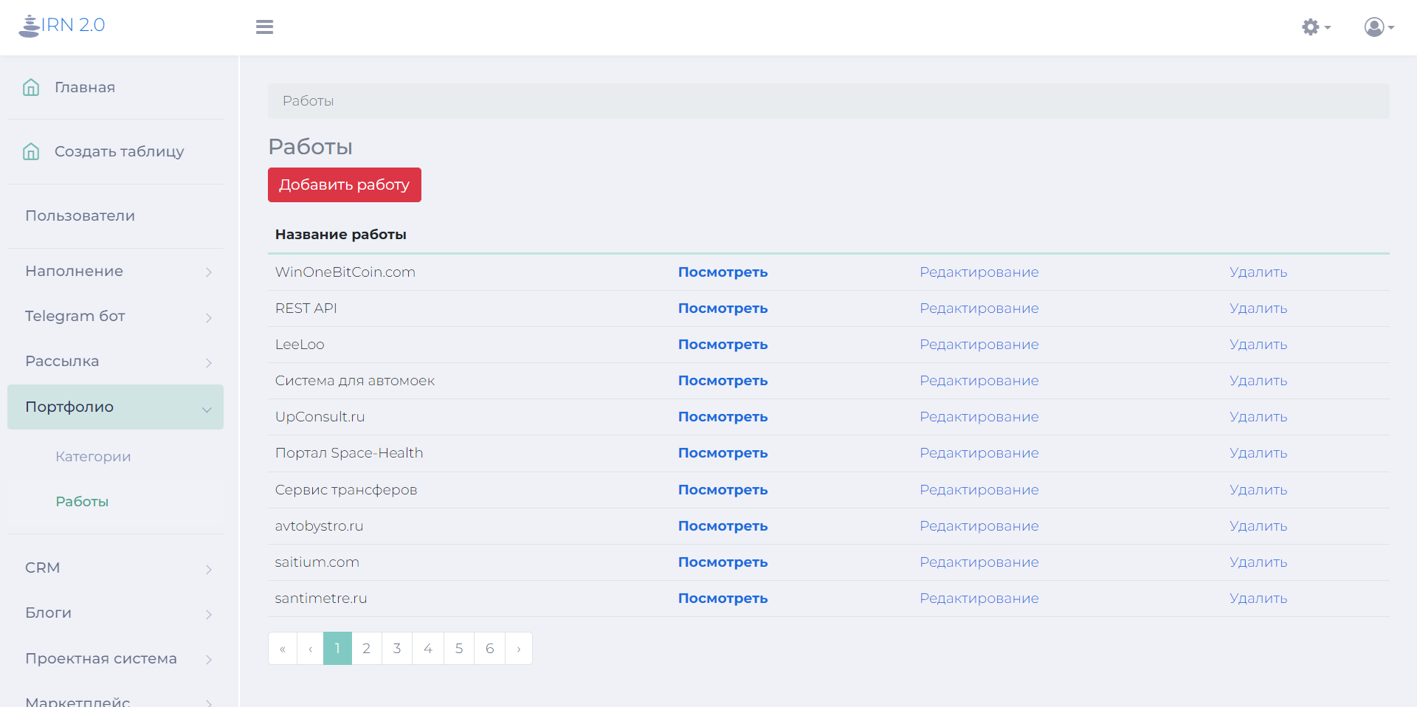Edit the WinOneBitCoin.com work
The image size is (1417, 707).
click(x=979, y=272)
